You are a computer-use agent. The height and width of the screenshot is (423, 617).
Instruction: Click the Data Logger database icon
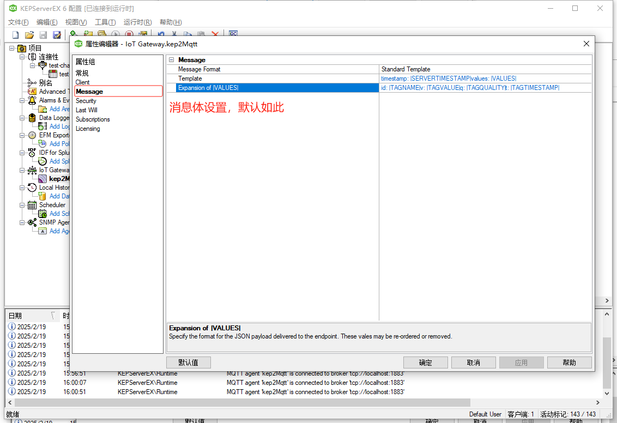[32, 118]
